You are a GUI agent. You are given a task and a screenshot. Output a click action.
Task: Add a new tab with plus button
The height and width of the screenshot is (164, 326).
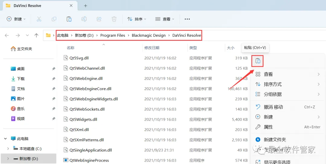click(x=85, y=6)
